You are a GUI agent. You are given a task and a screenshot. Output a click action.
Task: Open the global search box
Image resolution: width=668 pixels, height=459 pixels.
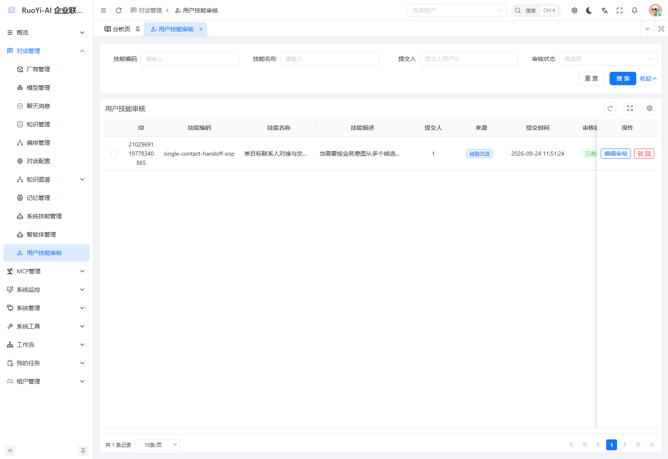point(536,10)
